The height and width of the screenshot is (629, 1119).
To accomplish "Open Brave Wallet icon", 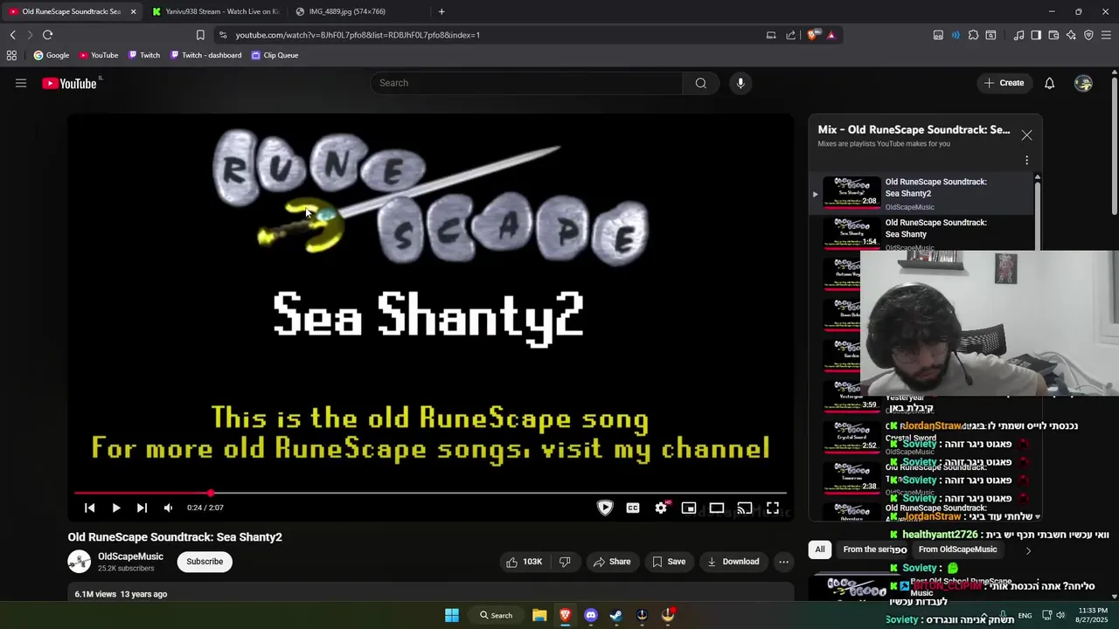I will coord(1053,35).
